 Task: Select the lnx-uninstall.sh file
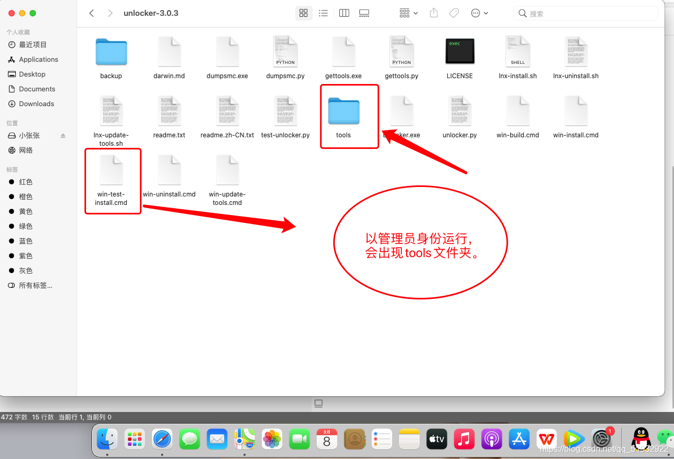(x=576, y=52)
